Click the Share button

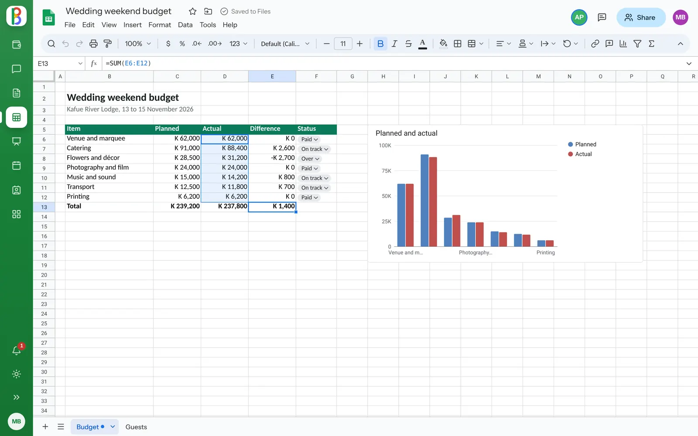coord(641,17)
